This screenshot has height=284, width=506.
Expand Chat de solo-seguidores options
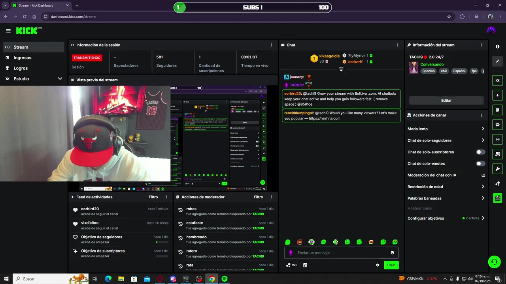(483, 140)
